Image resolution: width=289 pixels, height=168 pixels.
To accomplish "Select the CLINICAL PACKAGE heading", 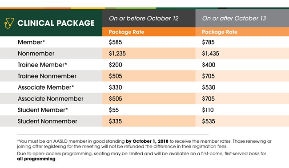I will [56, 23].
